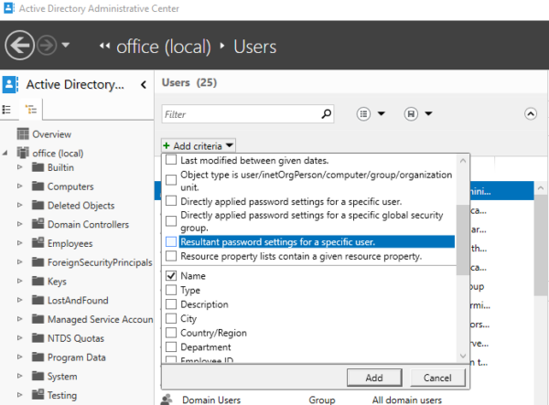
Task: Expand the Computers tree node
Action: 21,187
